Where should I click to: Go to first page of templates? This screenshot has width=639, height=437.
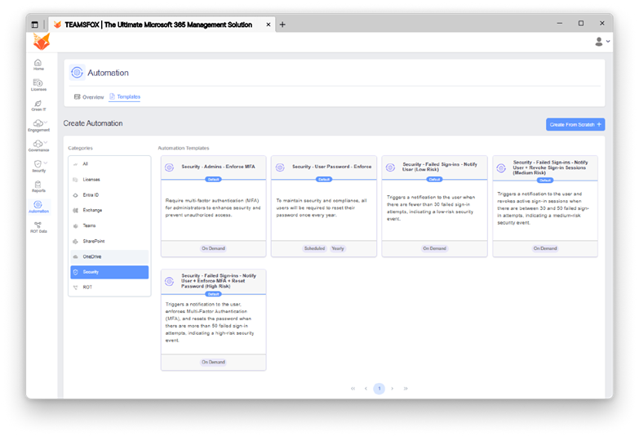(x=353, y=389)
